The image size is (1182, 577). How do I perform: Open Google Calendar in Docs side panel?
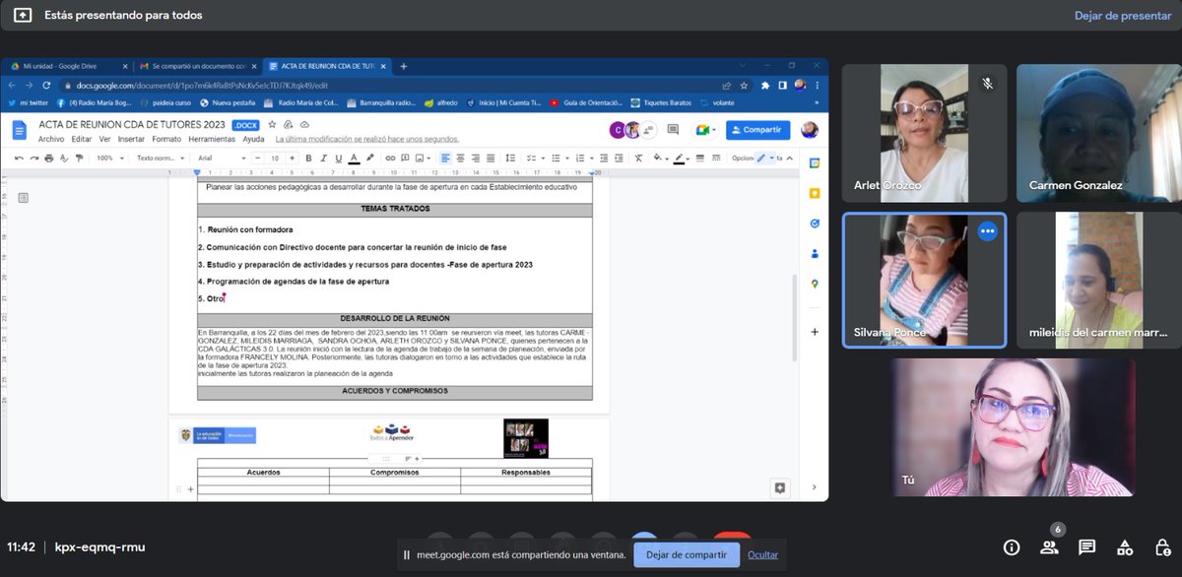pyautogui.click(x=815, y=162)
